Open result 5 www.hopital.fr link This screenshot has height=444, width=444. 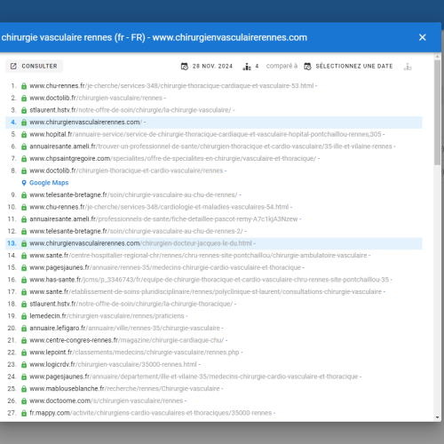click(205, 134)
